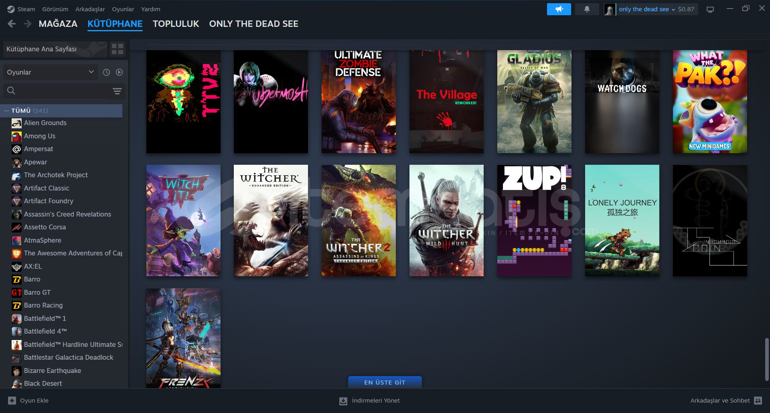The width and height of the screenshot is (770, 413).
Task: Switch to the TOPLULUK tab
Action: coord(176,24)
